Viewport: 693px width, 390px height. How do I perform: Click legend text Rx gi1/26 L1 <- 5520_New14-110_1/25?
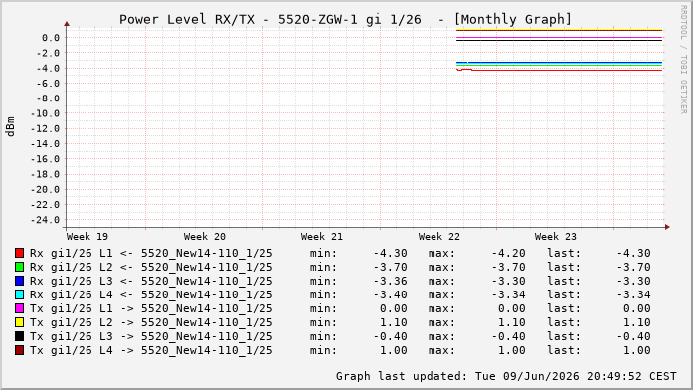click(x=151, y=253)
